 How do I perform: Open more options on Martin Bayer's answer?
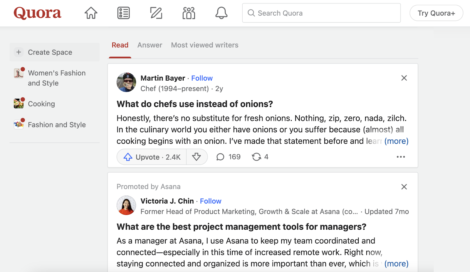(401, 157)
